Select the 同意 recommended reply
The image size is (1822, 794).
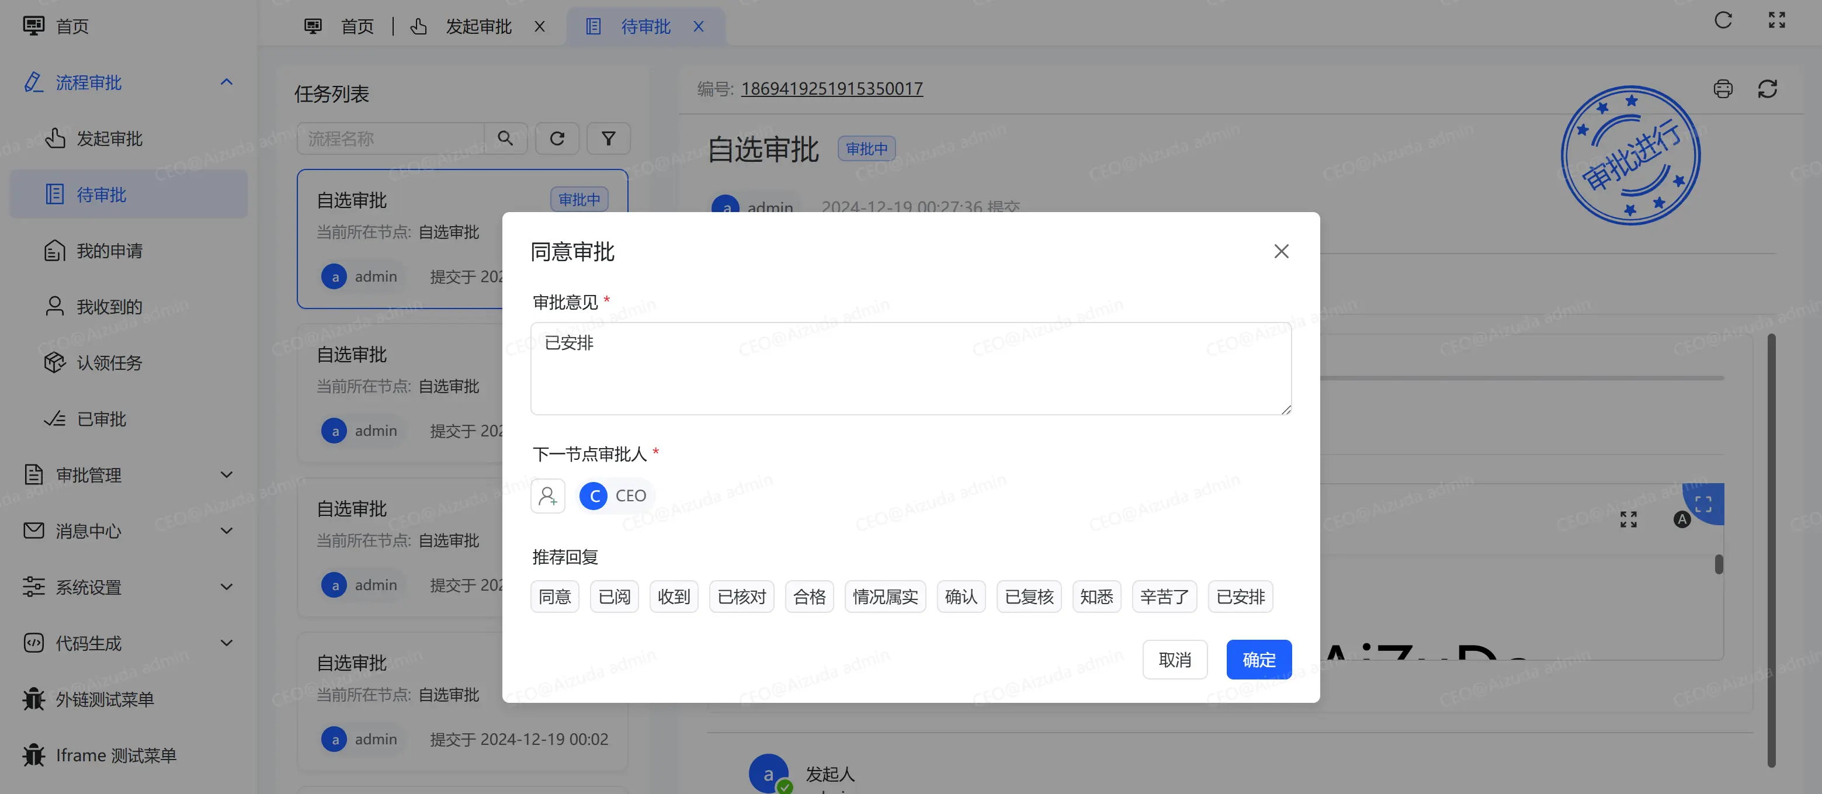555,597
